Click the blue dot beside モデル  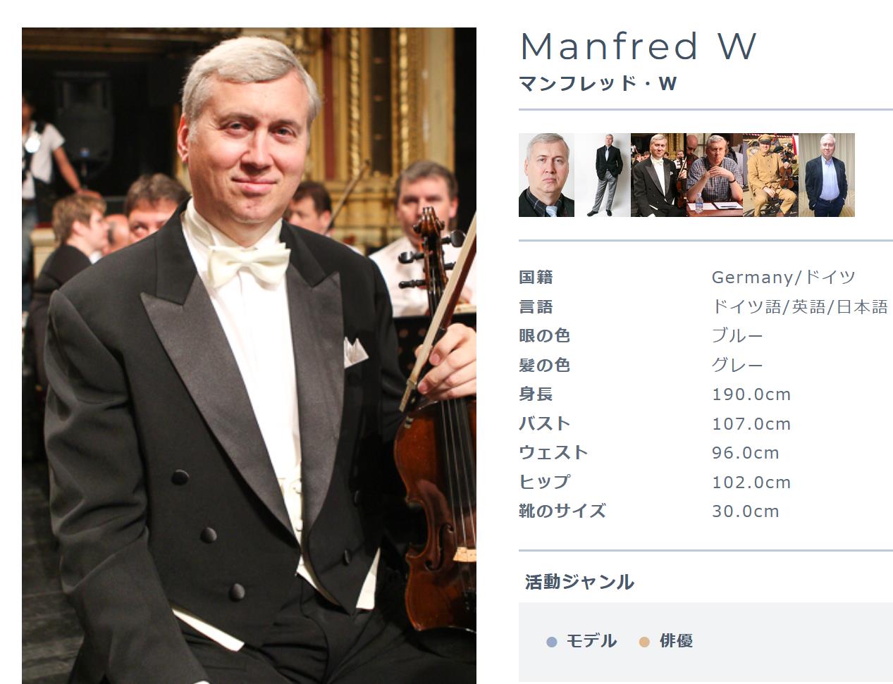(552, 642)
